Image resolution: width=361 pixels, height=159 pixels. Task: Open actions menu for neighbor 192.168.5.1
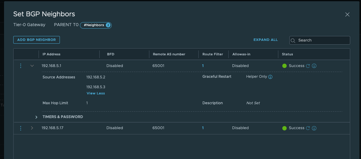point(21,66)
